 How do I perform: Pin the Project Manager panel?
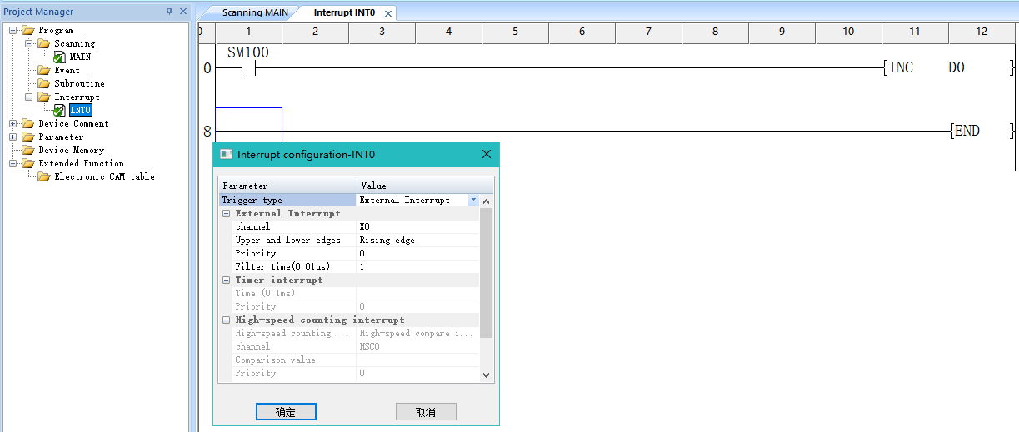170,12
